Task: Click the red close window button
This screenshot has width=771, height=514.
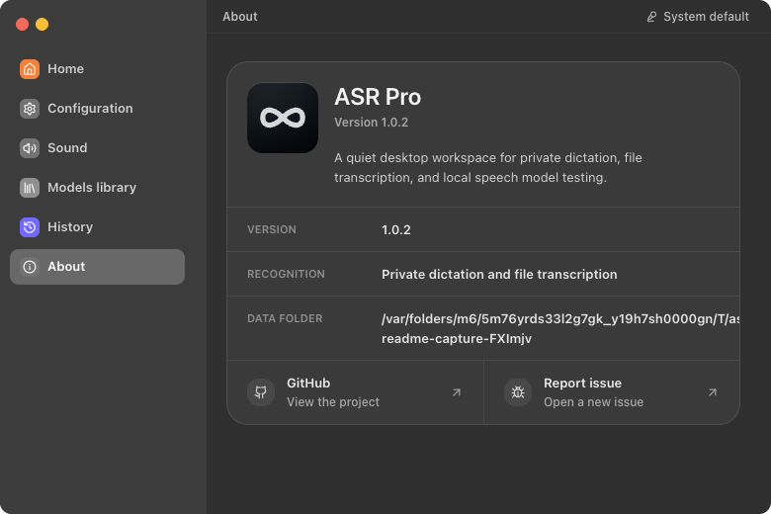Action: pos(22,24)
